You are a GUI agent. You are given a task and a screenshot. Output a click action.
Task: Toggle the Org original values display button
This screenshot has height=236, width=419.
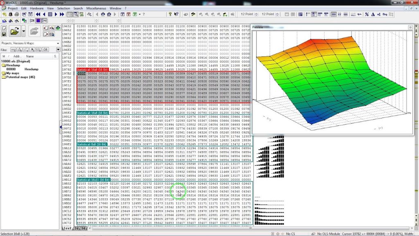385,14
